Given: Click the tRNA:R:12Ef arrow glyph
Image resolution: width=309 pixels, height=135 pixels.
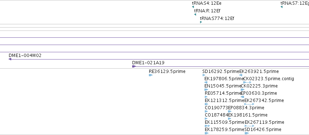Looking at the screenshot, I should point(195,15).
